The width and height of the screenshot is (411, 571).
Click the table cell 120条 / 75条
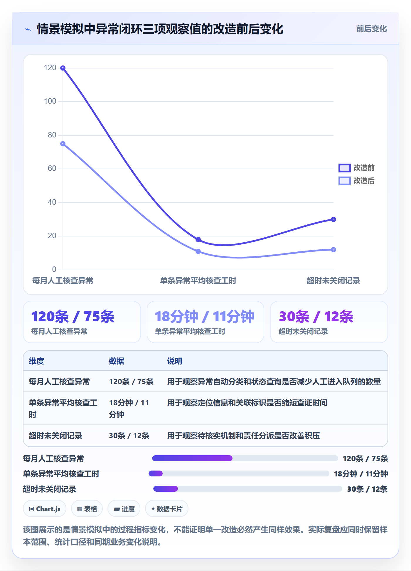click(x=131, y=382)
